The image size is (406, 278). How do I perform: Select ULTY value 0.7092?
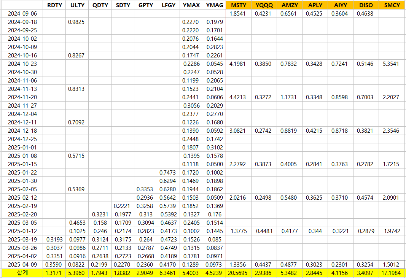tap(77, 122)
